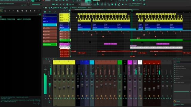The height and width of the screenshot is (107, 191).
Task: Open the snap Line dropdown in top toolbar
Action: pyautogui.click(x=74, y=4)
